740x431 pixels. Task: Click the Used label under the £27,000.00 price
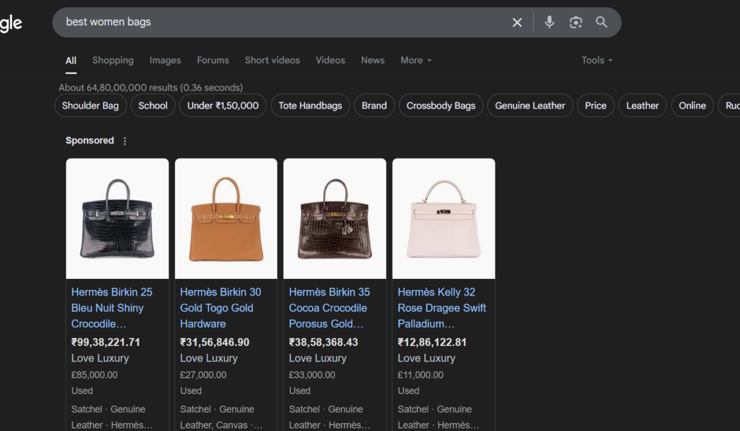click(x=191, y=391)
